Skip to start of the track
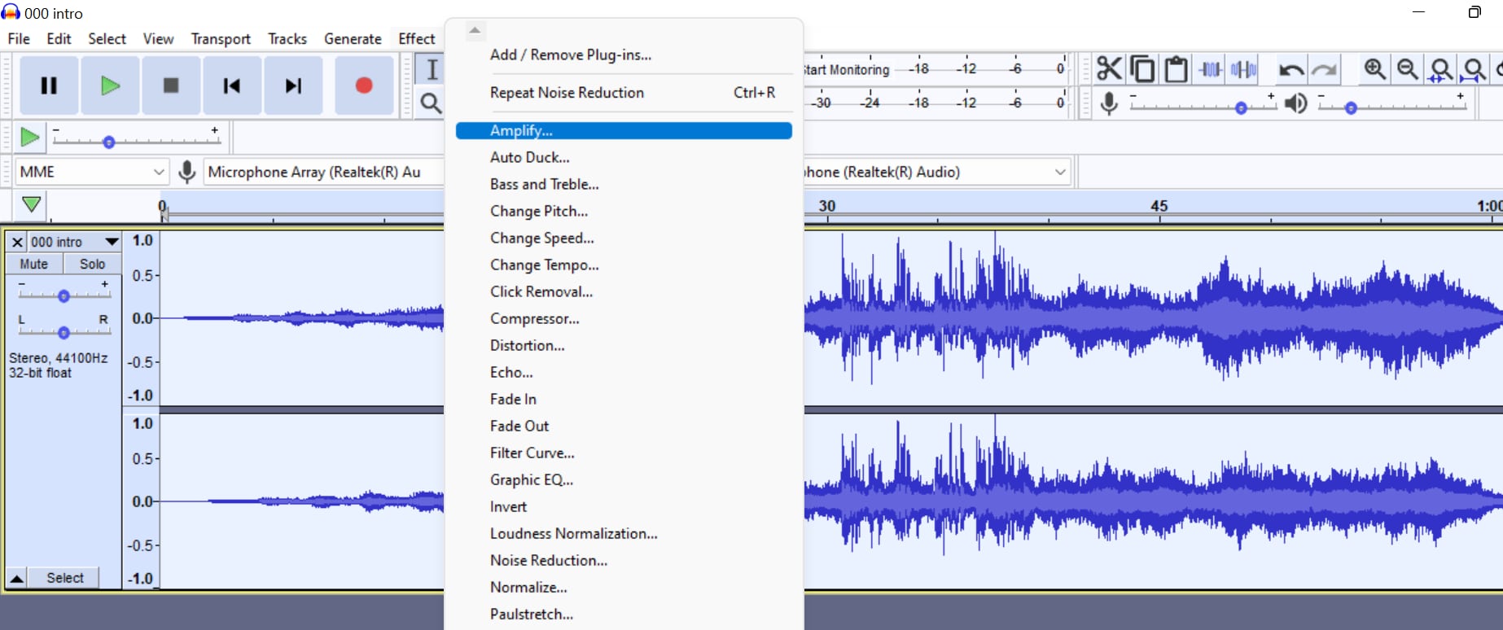 pyautogui.click(x=232, y=85)
